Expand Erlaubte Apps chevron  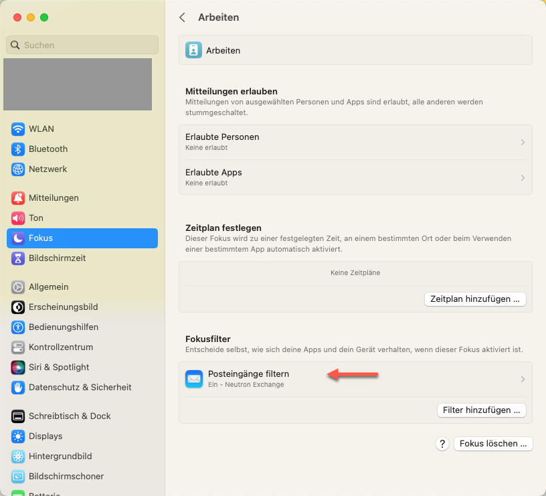(x=523, y=177)
